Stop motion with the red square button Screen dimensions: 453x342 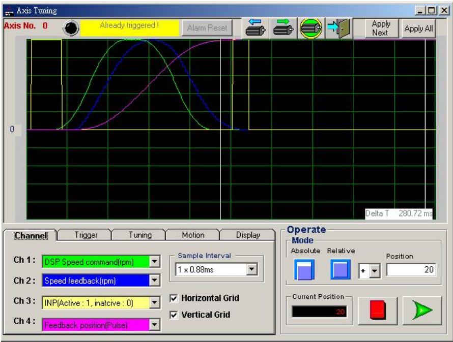(378, 310)
